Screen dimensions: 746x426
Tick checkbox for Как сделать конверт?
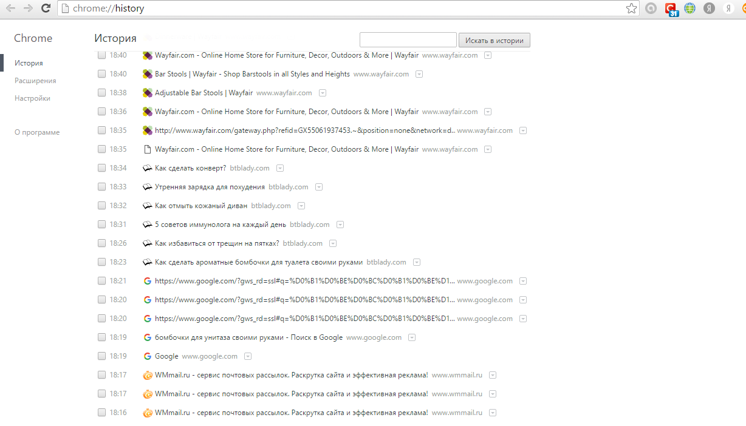(101, 168)
